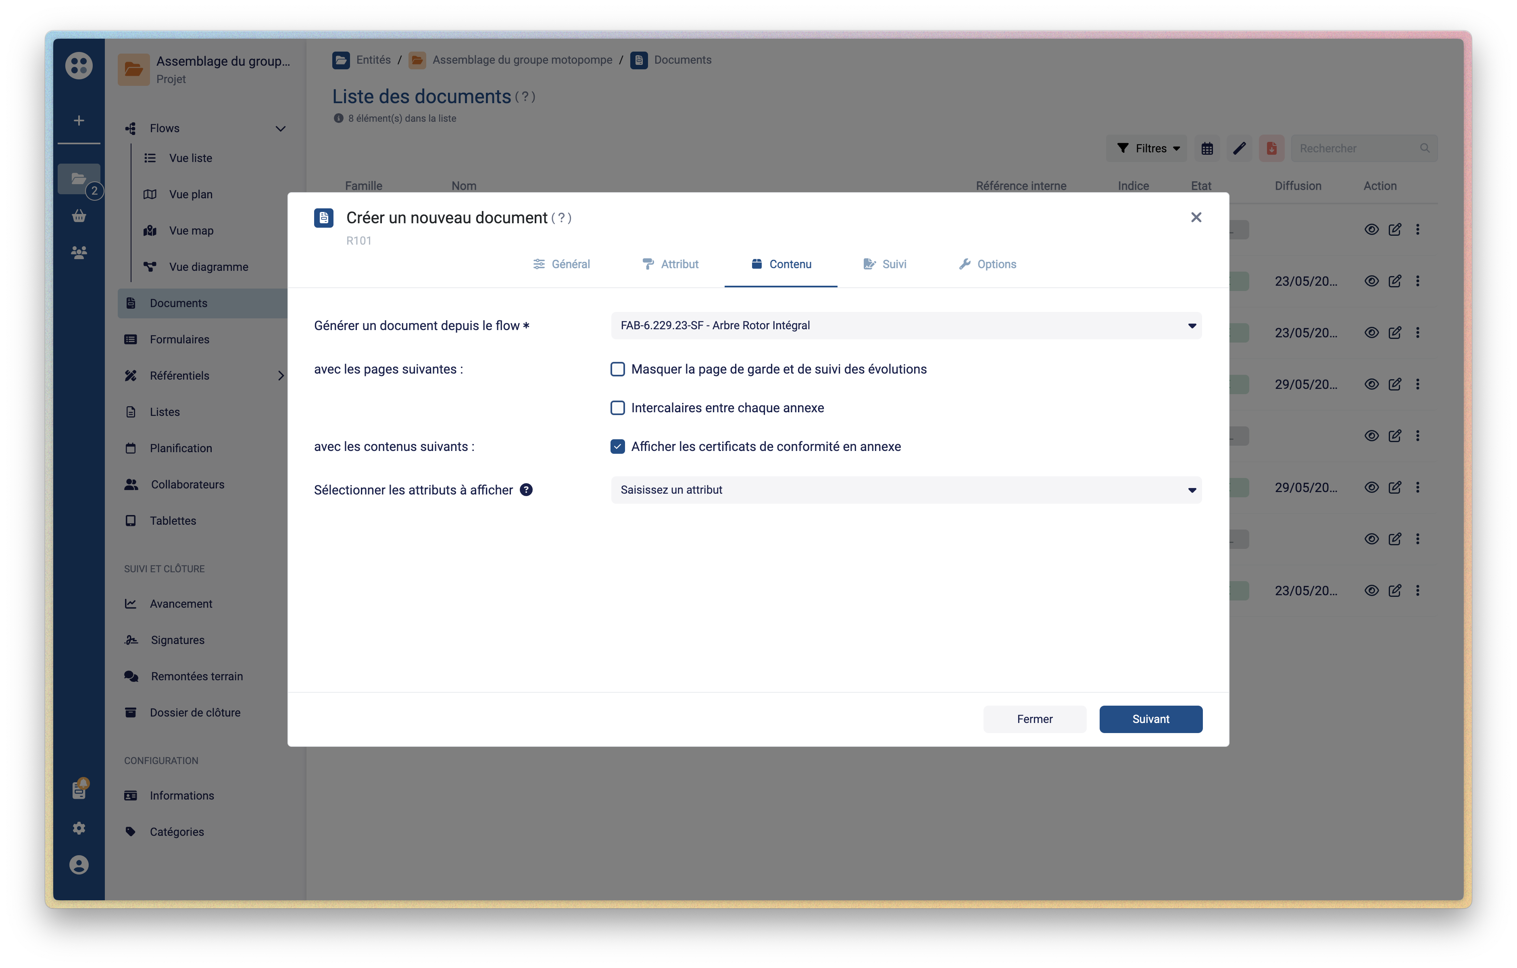Screen dimensions: 1517x968
Task: Click the red PDF export icon
Action: [x=1271, y=149]
